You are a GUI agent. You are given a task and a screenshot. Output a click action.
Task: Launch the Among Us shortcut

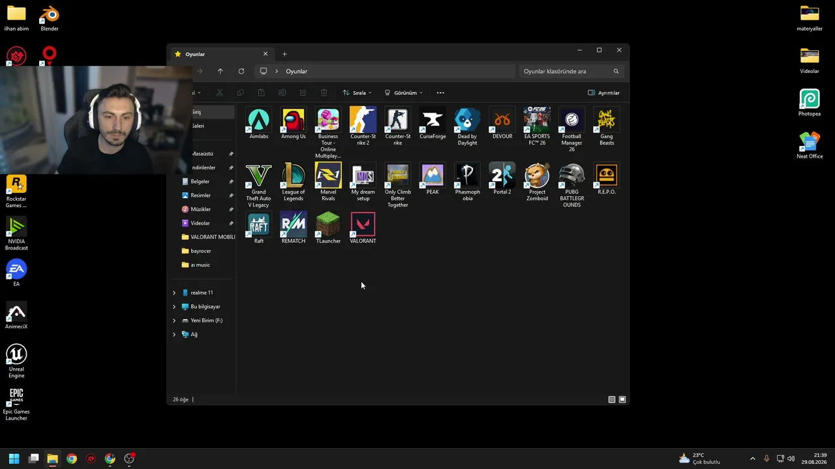click(x=294, y=124)
